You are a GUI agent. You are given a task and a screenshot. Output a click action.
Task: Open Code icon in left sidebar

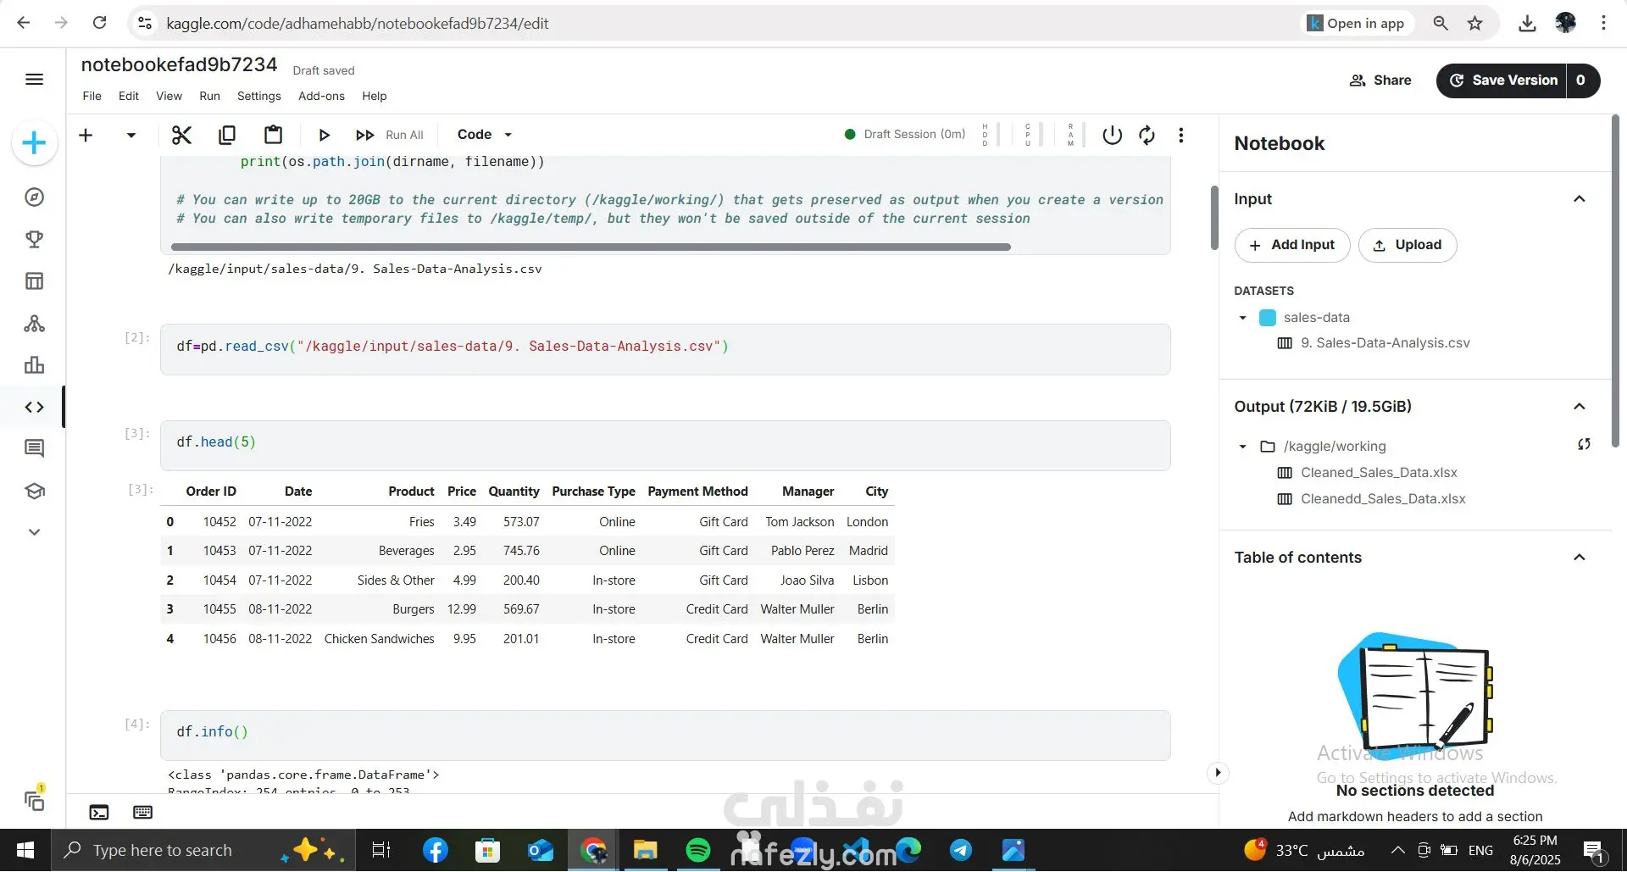pos(34,408)
